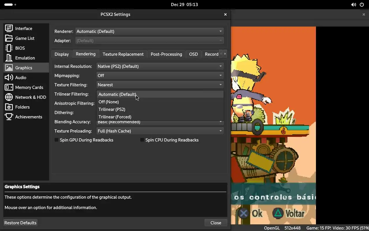
Task: Click the 512x448 resolution status entry
Action: (x=292, y=228)
